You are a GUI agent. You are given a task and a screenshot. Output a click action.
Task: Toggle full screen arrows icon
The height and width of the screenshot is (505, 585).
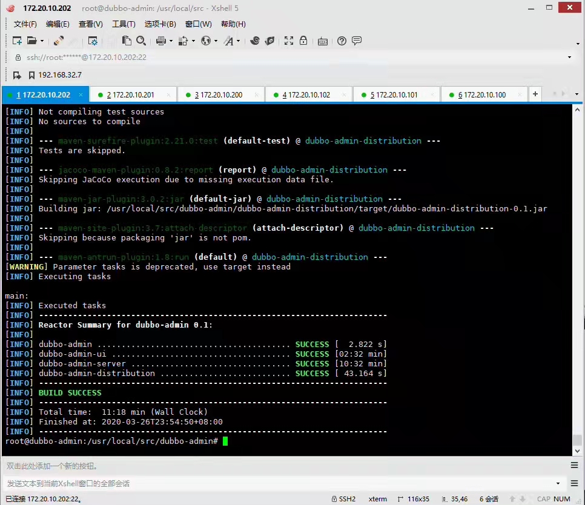point(289,41)
